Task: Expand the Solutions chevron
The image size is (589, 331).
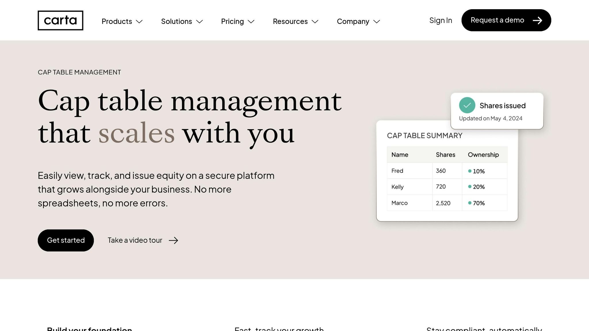Action: point(199,22)
